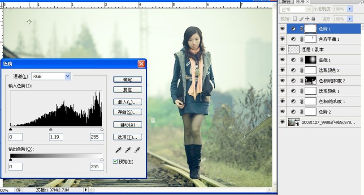The width and height of the screenshot is (364, 195).
Task: Select the 图层 Layers tab
Action: tap(300, 2)
